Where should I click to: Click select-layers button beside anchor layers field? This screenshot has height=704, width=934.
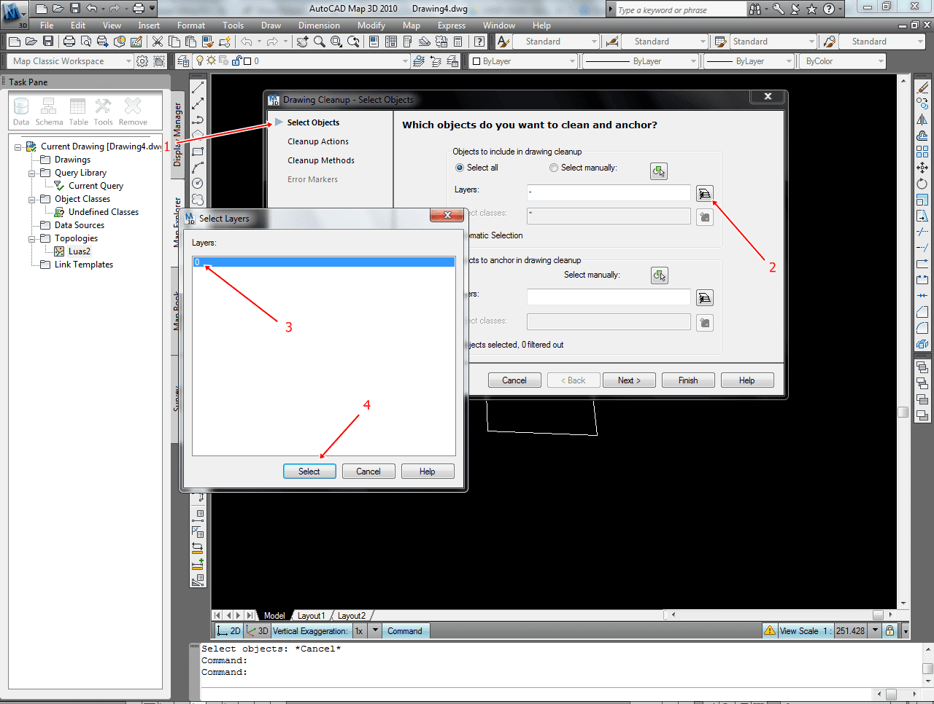(704, 297)
